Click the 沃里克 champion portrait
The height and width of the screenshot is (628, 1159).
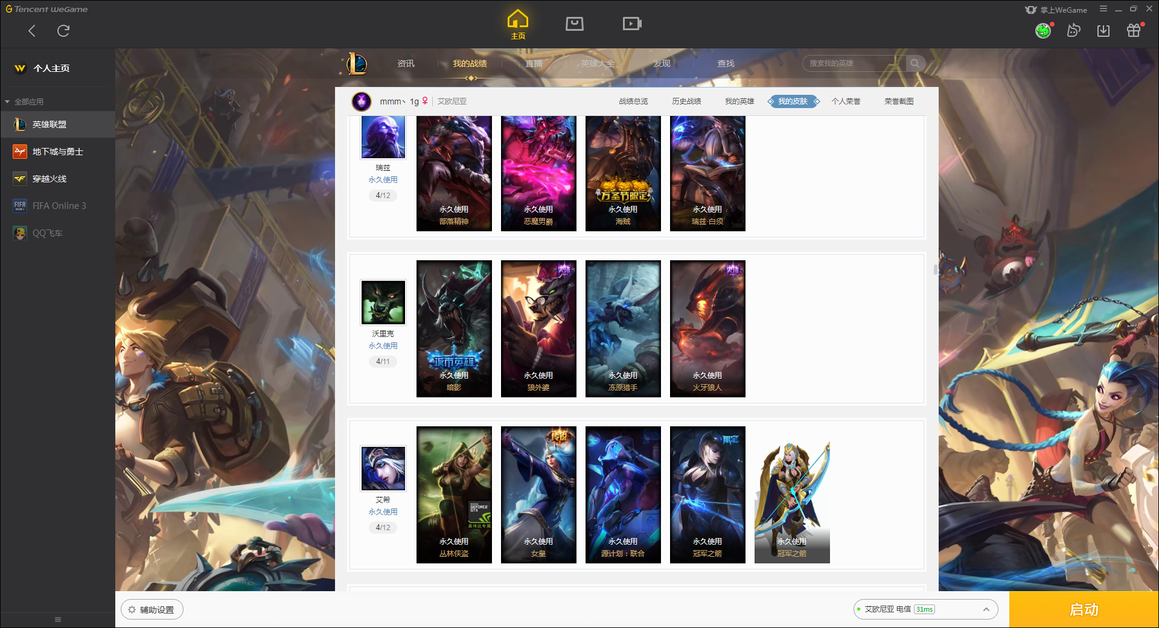383,303
